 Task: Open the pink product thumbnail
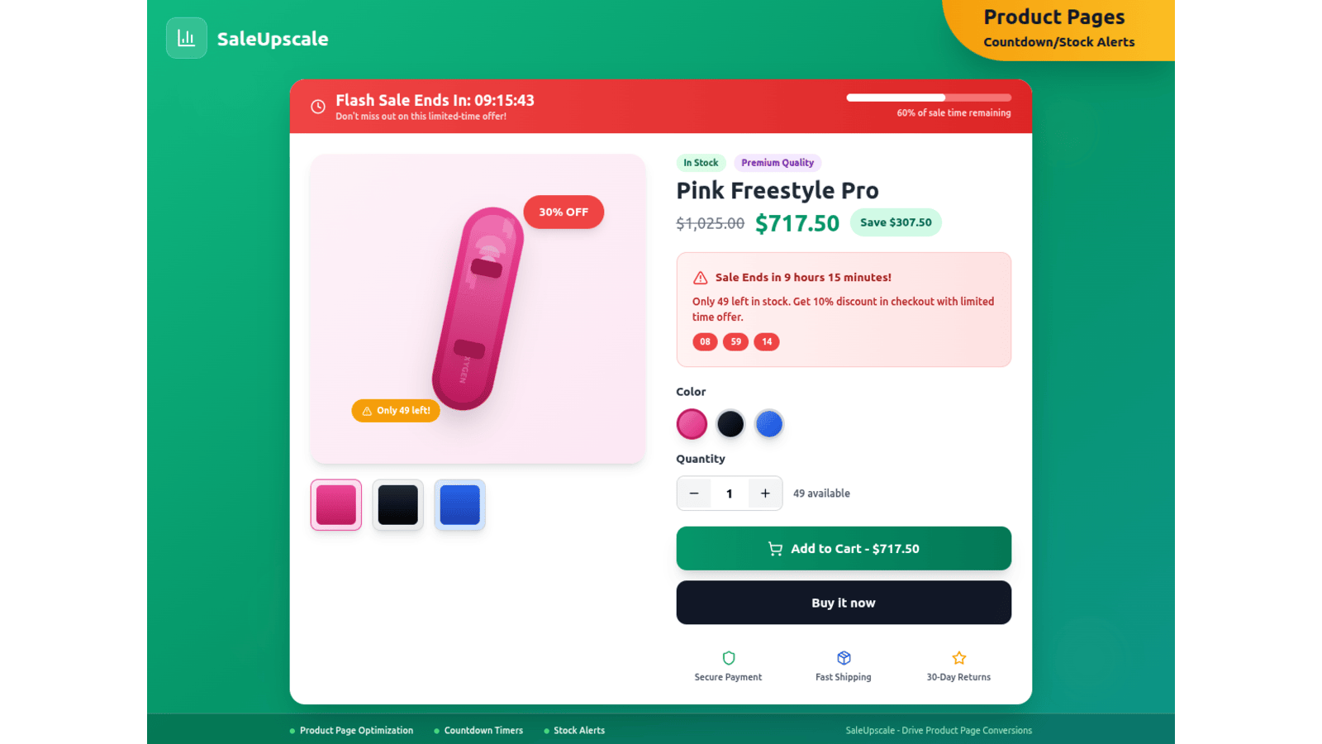pos(336,505)
